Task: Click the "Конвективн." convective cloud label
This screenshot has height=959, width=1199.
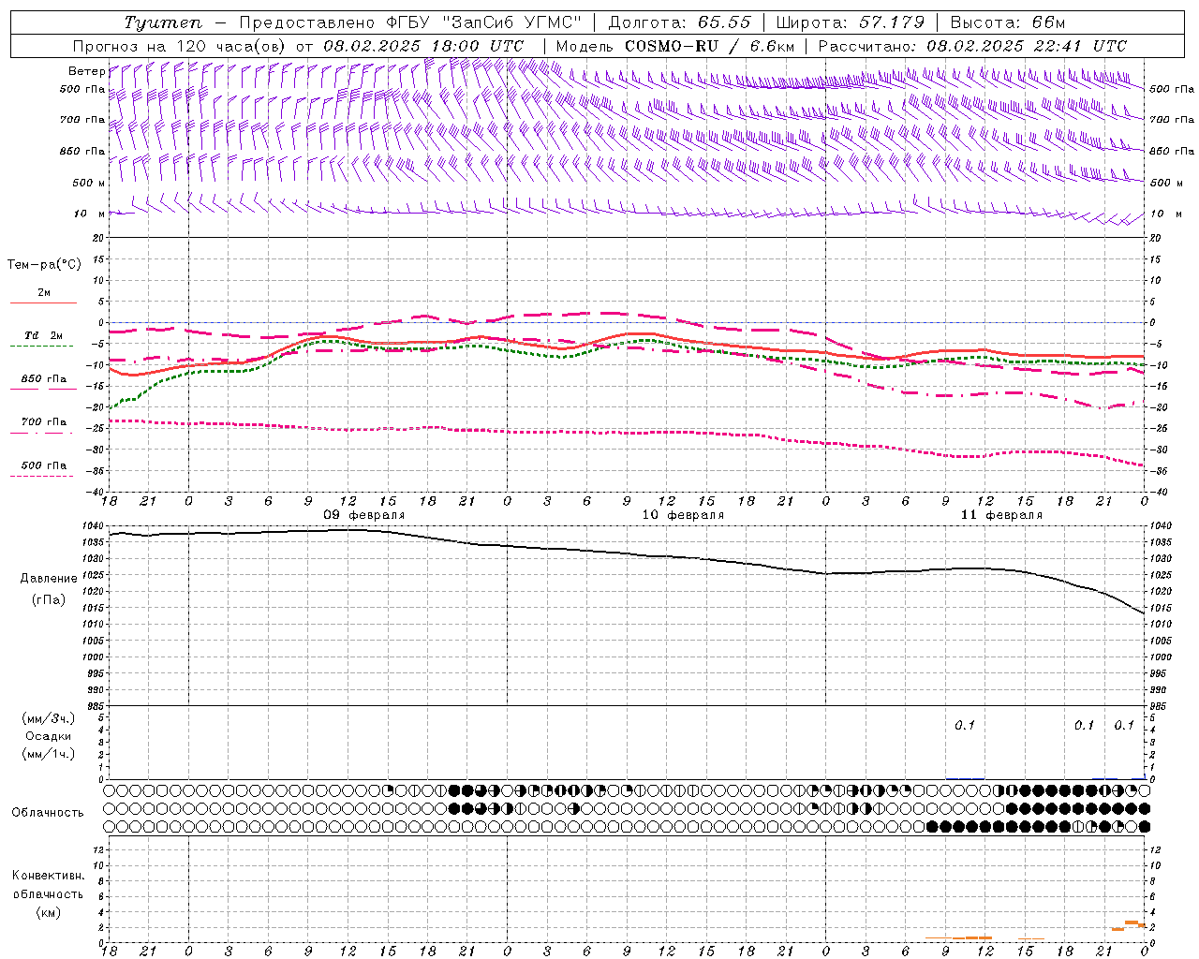Action: click(x=48, y=875)
